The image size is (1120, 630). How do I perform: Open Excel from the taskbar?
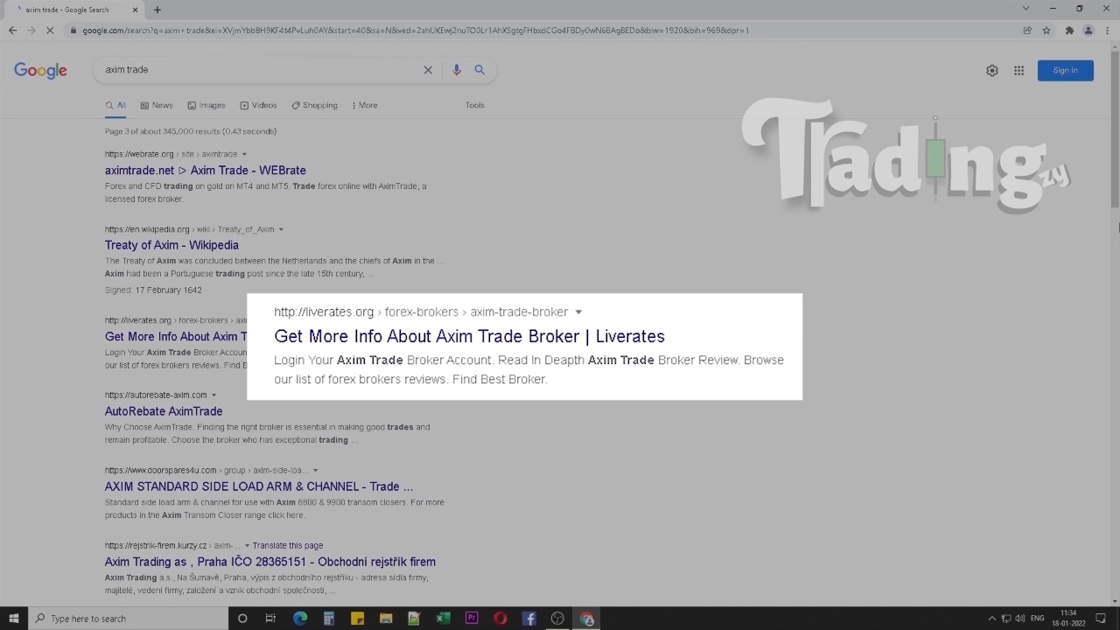pos(443,619)
